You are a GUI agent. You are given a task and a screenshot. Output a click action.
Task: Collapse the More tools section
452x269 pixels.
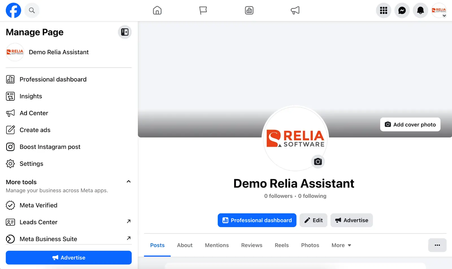[x=129, y=182]
